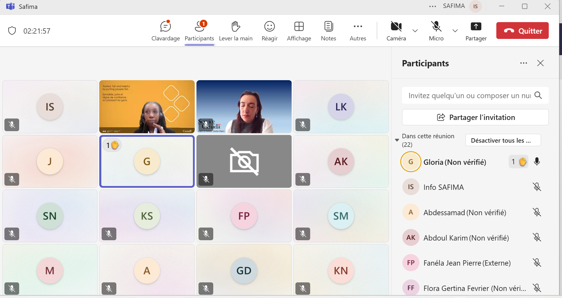
Task: Click the SN participant avatar
Action: pyautogui.click(x=50, y=216)
